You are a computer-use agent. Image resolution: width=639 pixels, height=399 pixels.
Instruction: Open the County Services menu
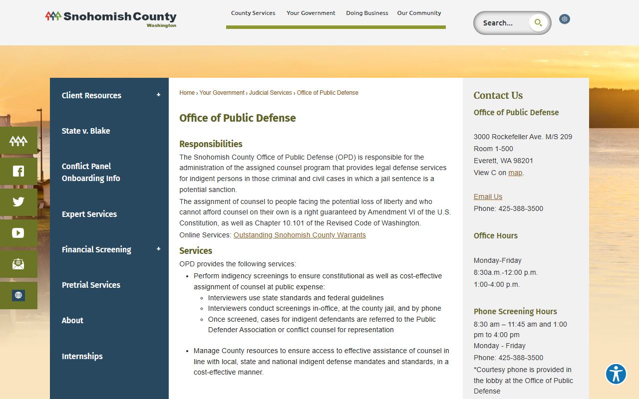(253, 13)
